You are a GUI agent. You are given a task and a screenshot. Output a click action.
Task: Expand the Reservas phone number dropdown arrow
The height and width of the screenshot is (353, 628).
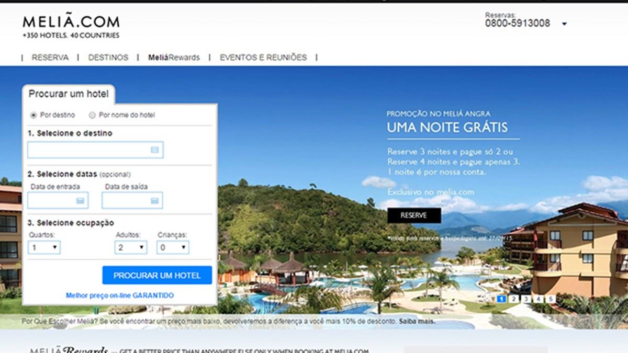point(564,24)
